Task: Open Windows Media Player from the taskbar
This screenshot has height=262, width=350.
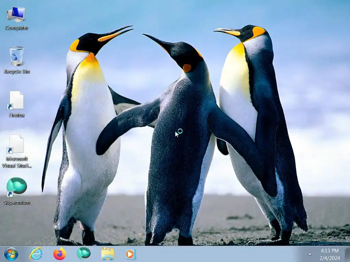Action: coord(131,254)
